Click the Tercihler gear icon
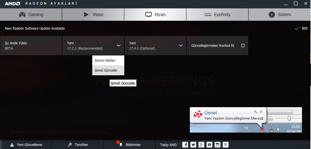Image resolution: width=311 pixels, height=149 pixels. pos(70,145)
